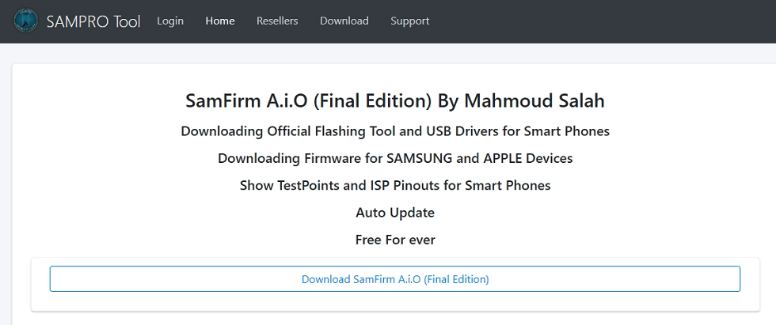Screen dimensions: 776x325
Task: Click the SAMPRO Tool circular logo icon
Action: click(x=27, y=21)
